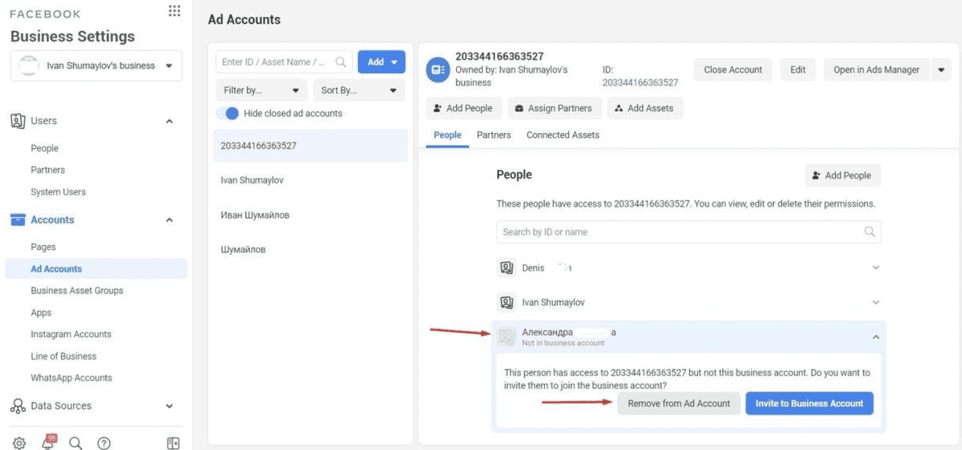Click Ivan Shumaylov's user avatar icon
The image size is (962, 450).
coord(506,302)
